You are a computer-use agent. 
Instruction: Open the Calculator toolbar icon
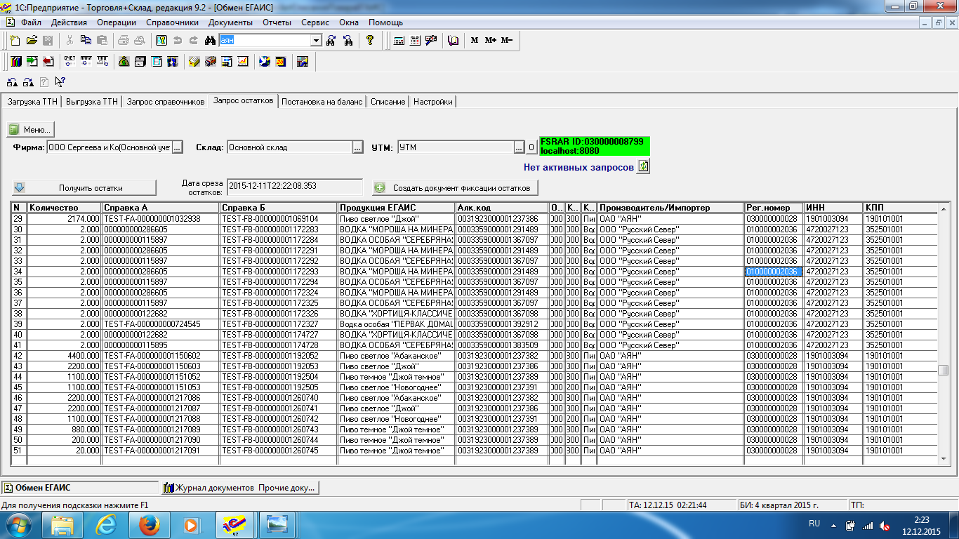tap(399, 41)
